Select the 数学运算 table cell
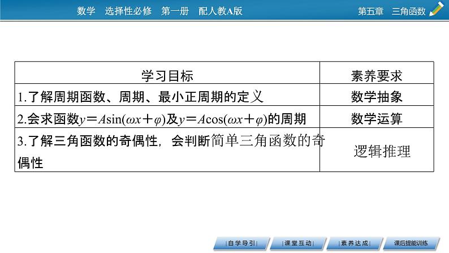 click(x=377, y=119)
